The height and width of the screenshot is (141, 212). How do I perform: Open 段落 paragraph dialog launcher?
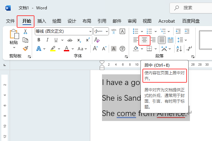click(193, 57)
